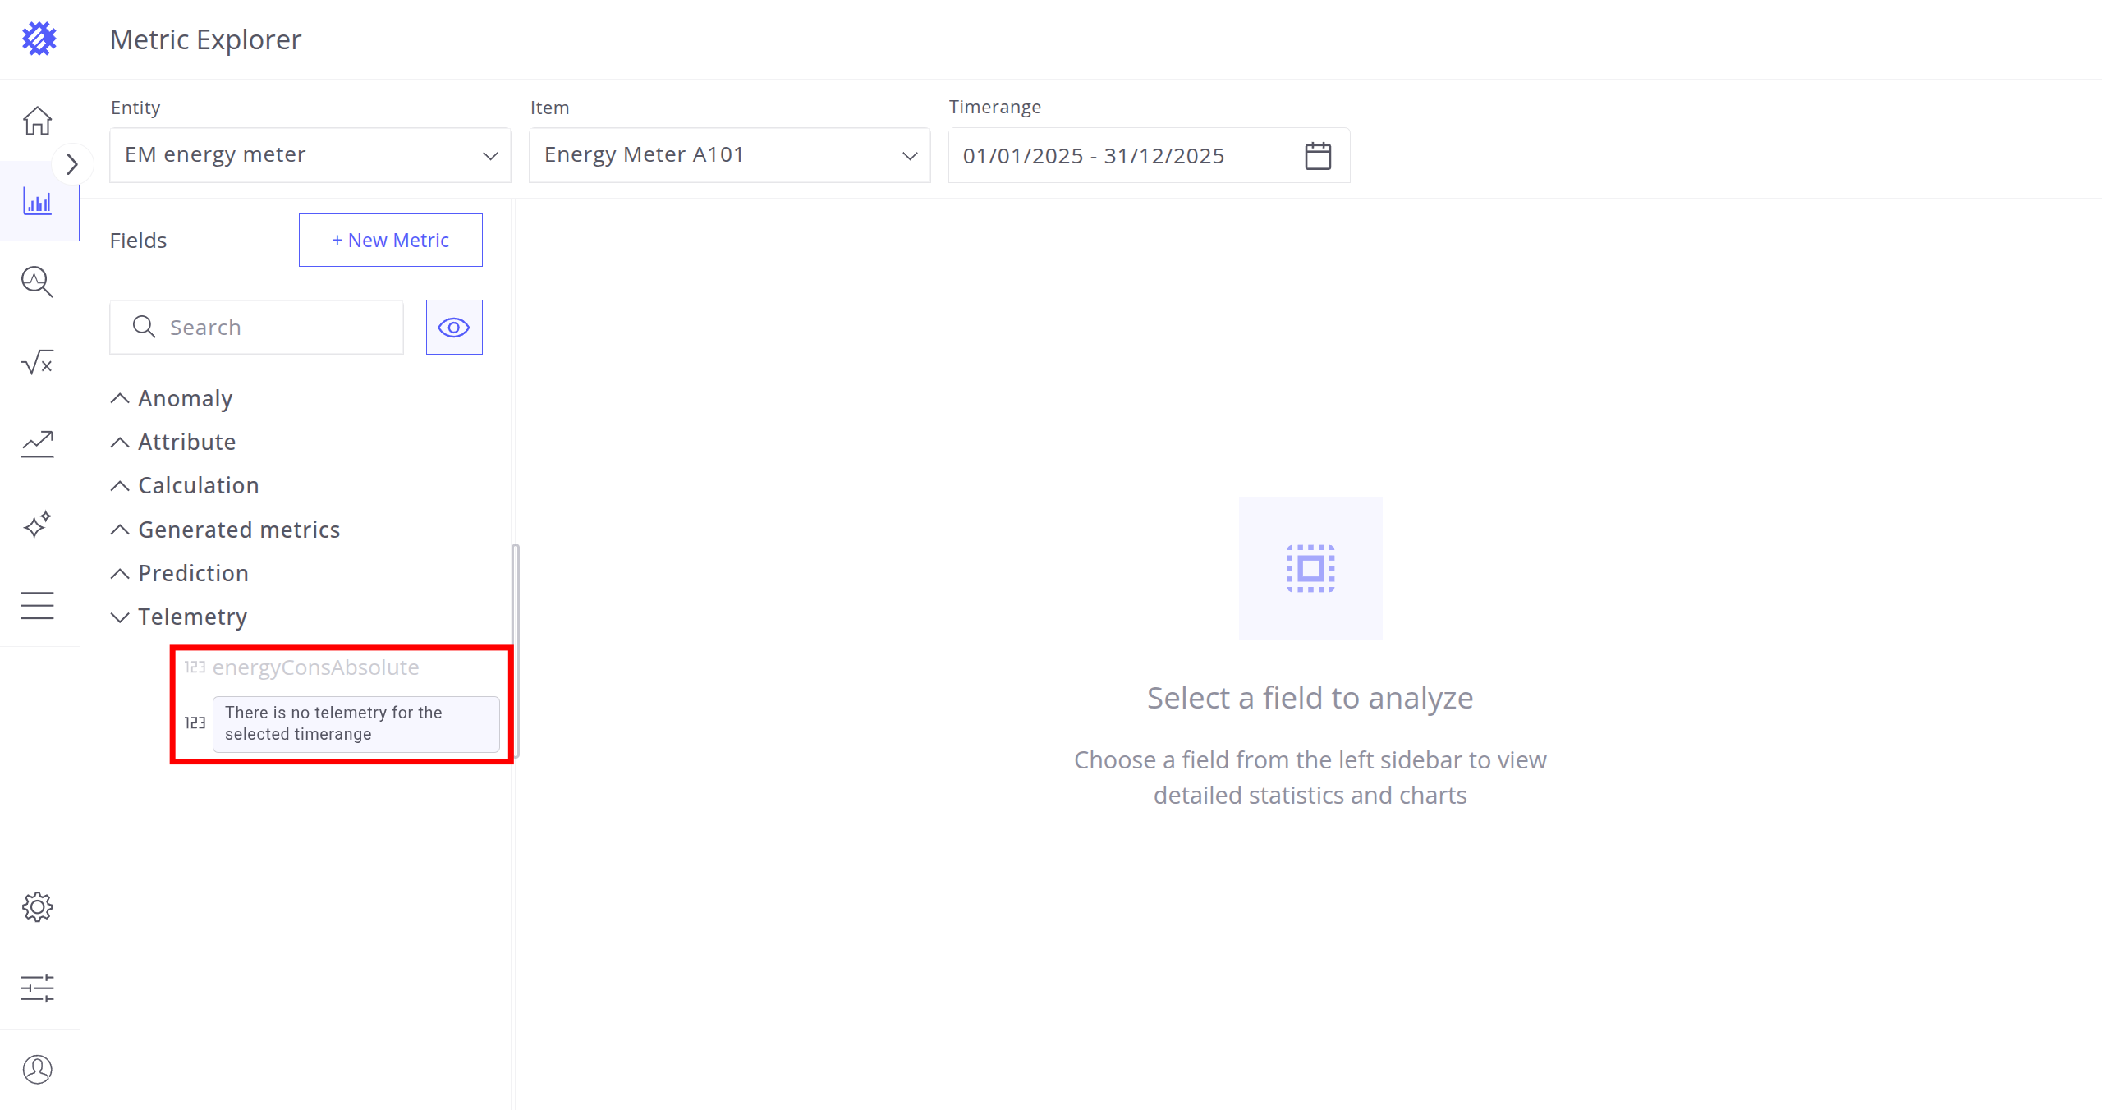Open the user profile icon
Viewport: 2102px width, 1110px height.
[x=38, y=1069]
